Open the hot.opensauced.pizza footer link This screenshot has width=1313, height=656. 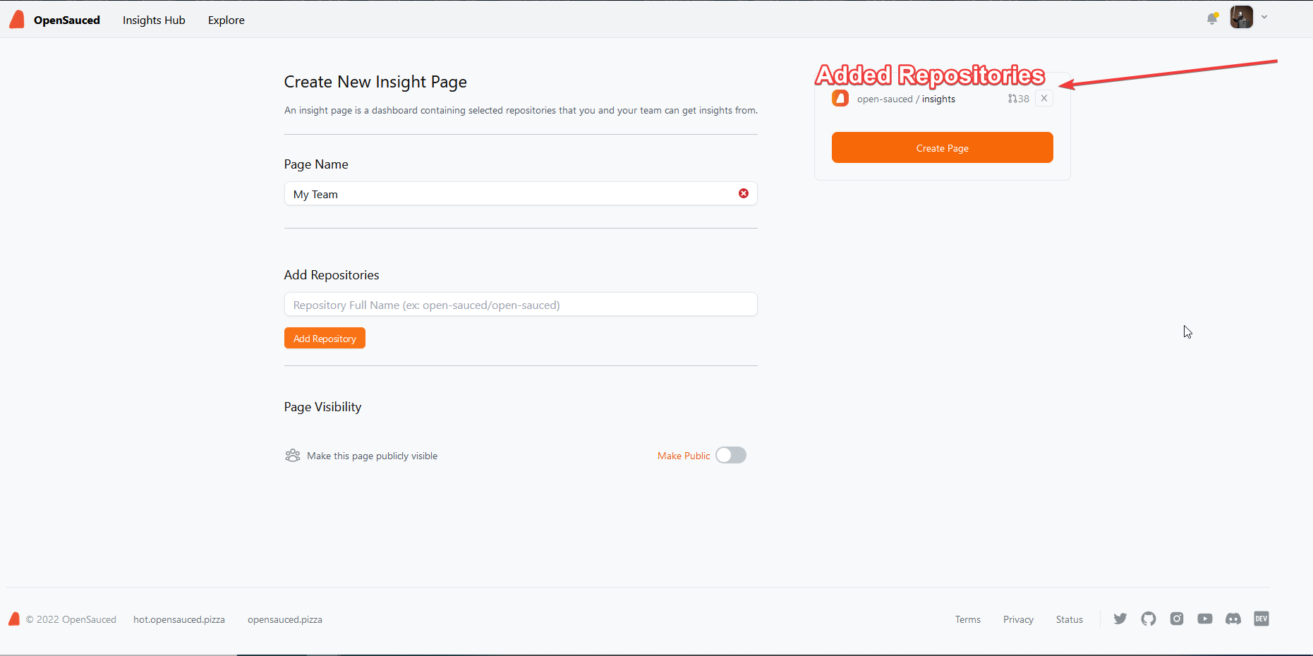(179, 619)
